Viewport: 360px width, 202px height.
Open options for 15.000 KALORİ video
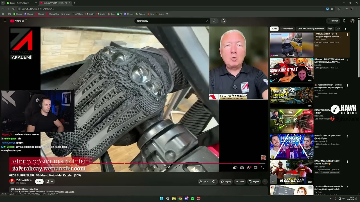coord(347,162)
